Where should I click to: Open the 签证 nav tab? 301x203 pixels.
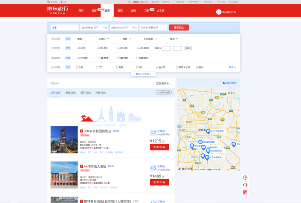coord(120,11)
